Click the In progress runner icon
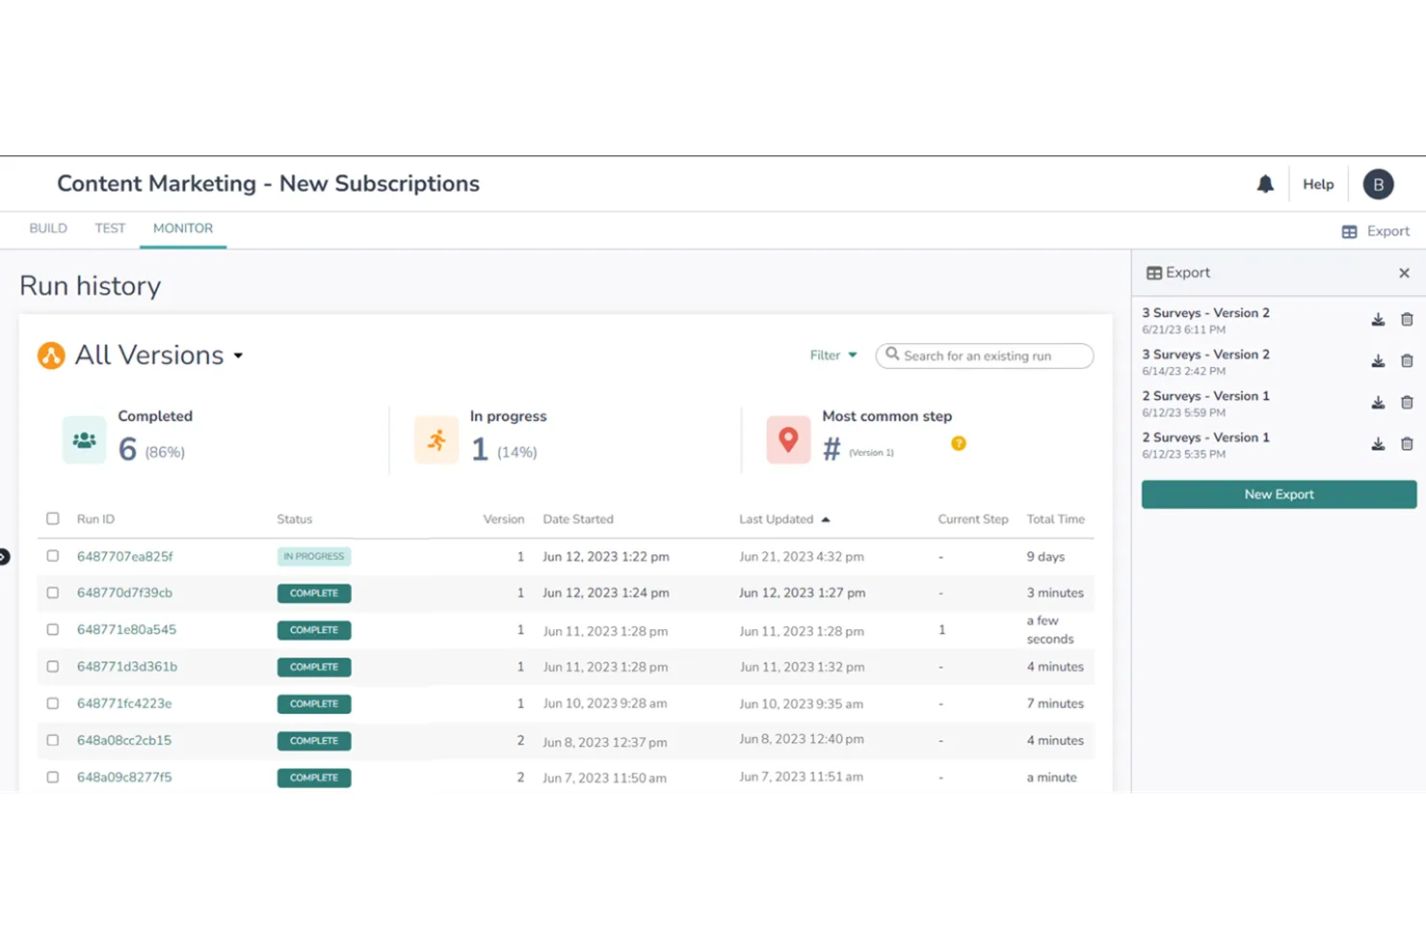The image size is (1426, 951). click(436, 439)
